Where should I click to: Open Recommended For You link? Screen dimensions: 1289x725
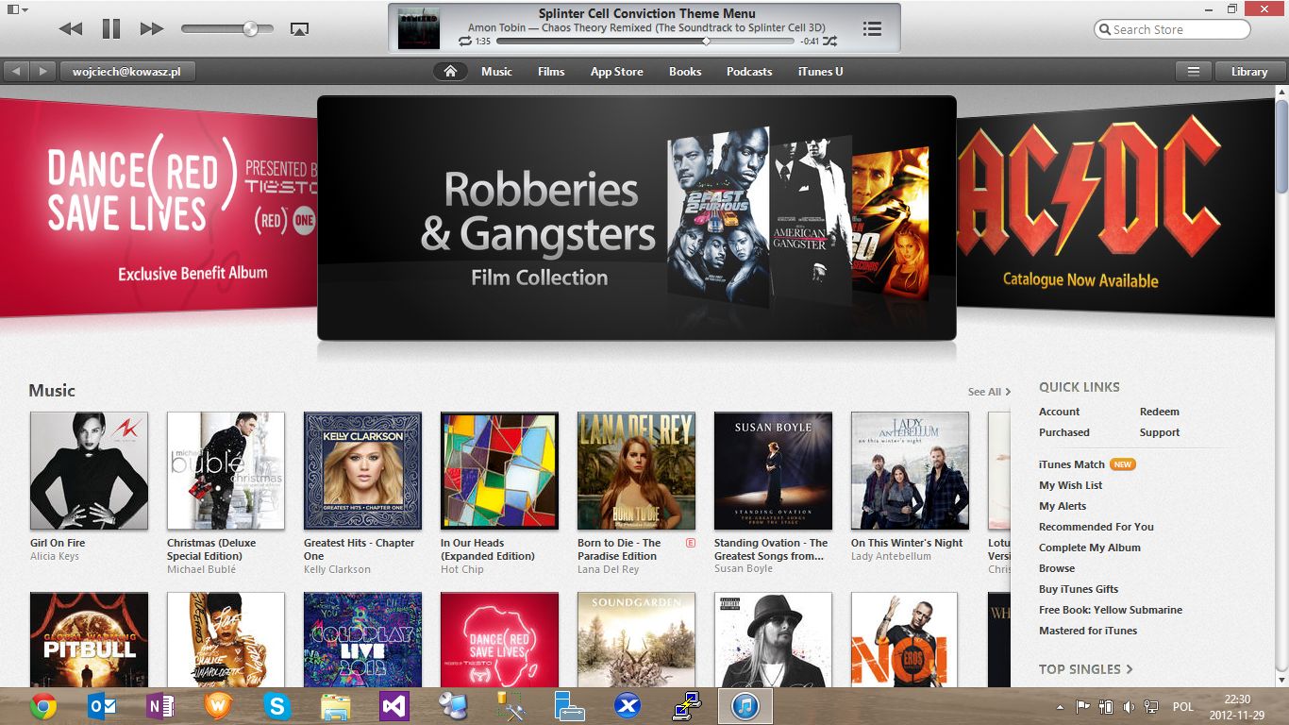coord(1096,527)
